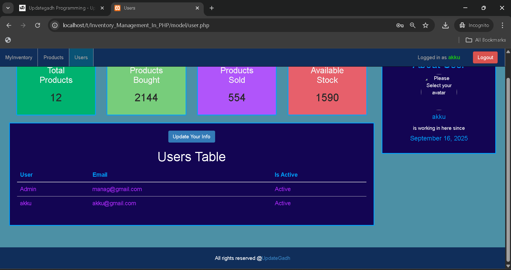Go to MyInventory home link
The height and width of the screenshot is (270, 511).
(x=19, y=58)
